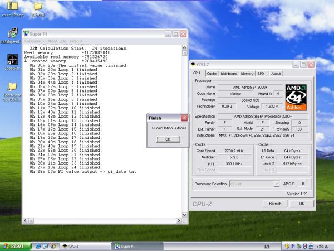Image resolution: width=334 pixels, height=251 pixels.
Task: Open the Start menu
Action: click(16, 246)
